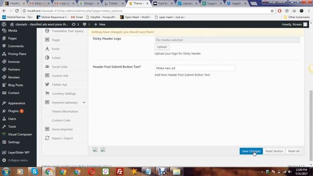Open the Chrome three-dot menu
The height and width of the screenshot is (176, 313).
pos(309,11)
